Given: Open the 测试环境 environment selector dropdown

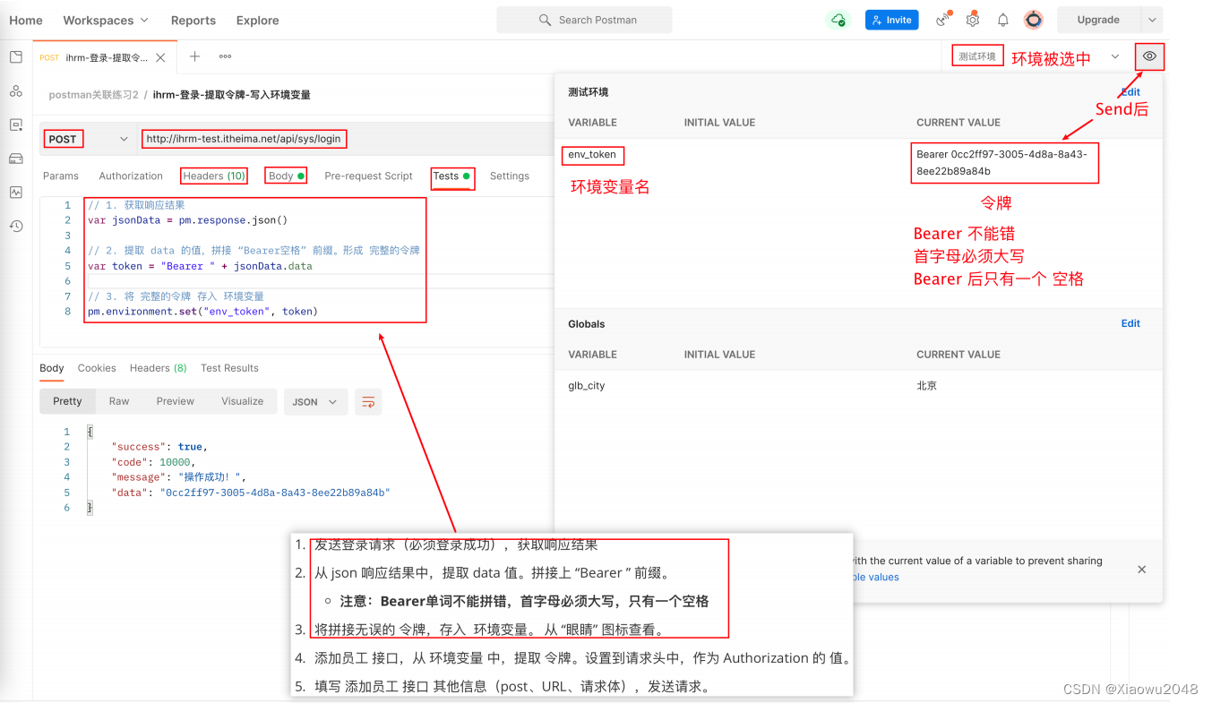Looking at the screenshot, I should click(1038, 56).
